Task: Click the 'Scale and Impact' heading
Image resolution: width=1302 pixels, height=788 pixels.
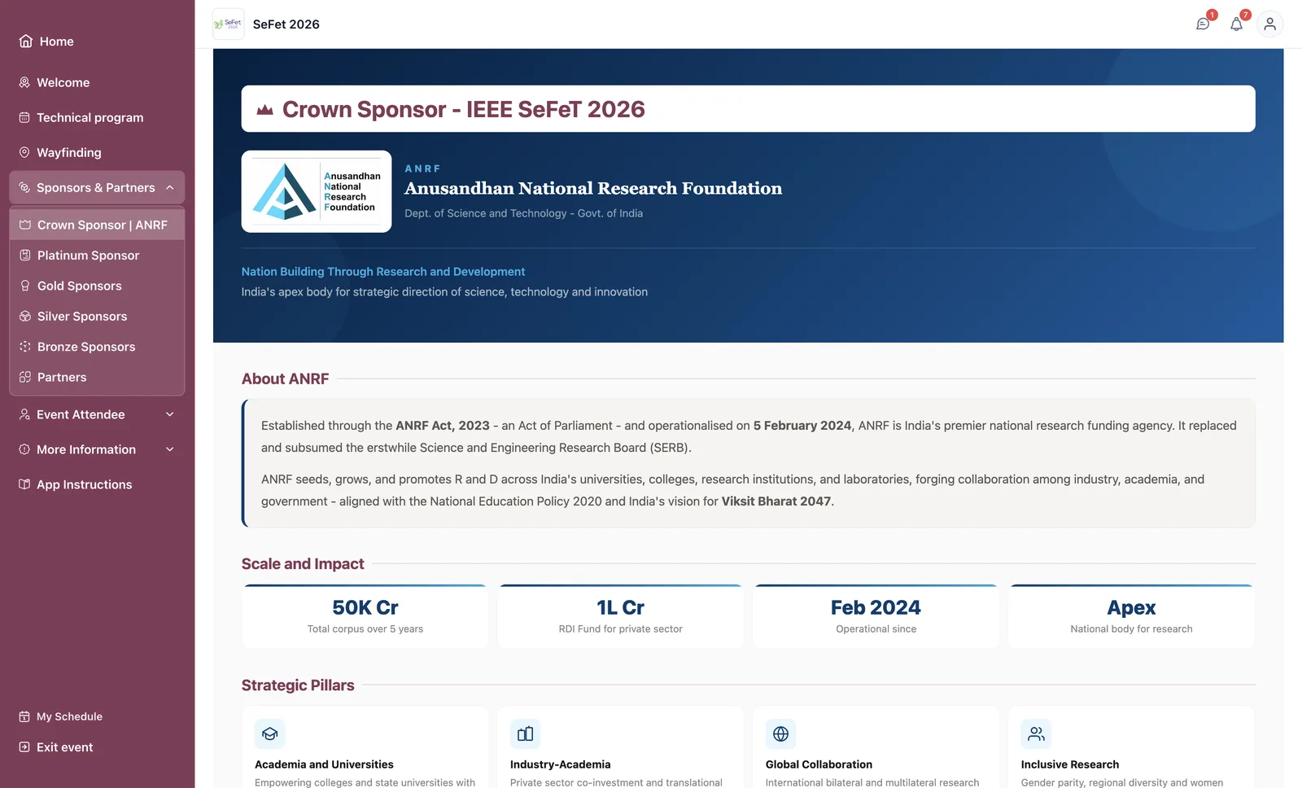Action: pyautogui.click(x=303, y=564)
